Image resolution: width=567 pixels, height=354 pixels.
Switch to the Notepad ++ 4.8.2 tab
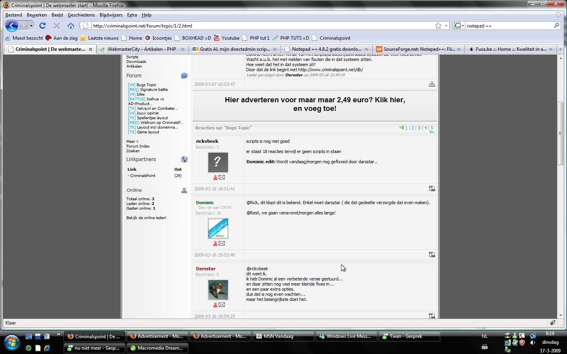click(326, 49)
